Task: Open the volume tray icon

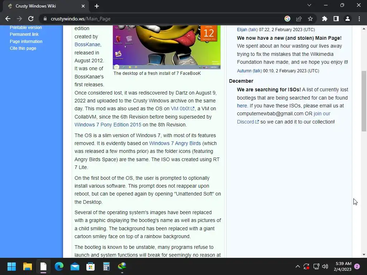Action: coord(325,266)
